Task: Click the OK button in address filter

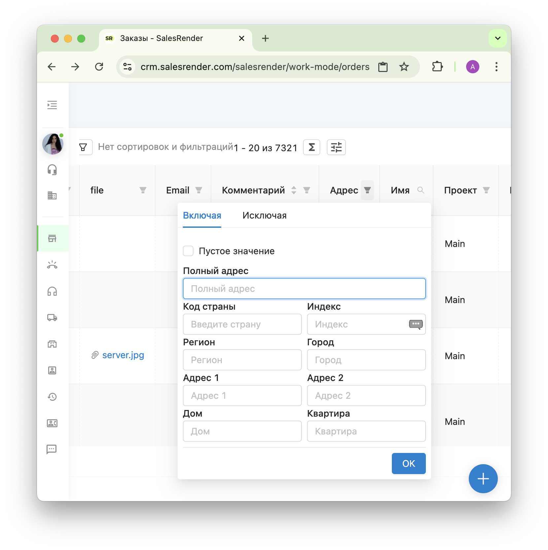Action: (x=408, y=464)
